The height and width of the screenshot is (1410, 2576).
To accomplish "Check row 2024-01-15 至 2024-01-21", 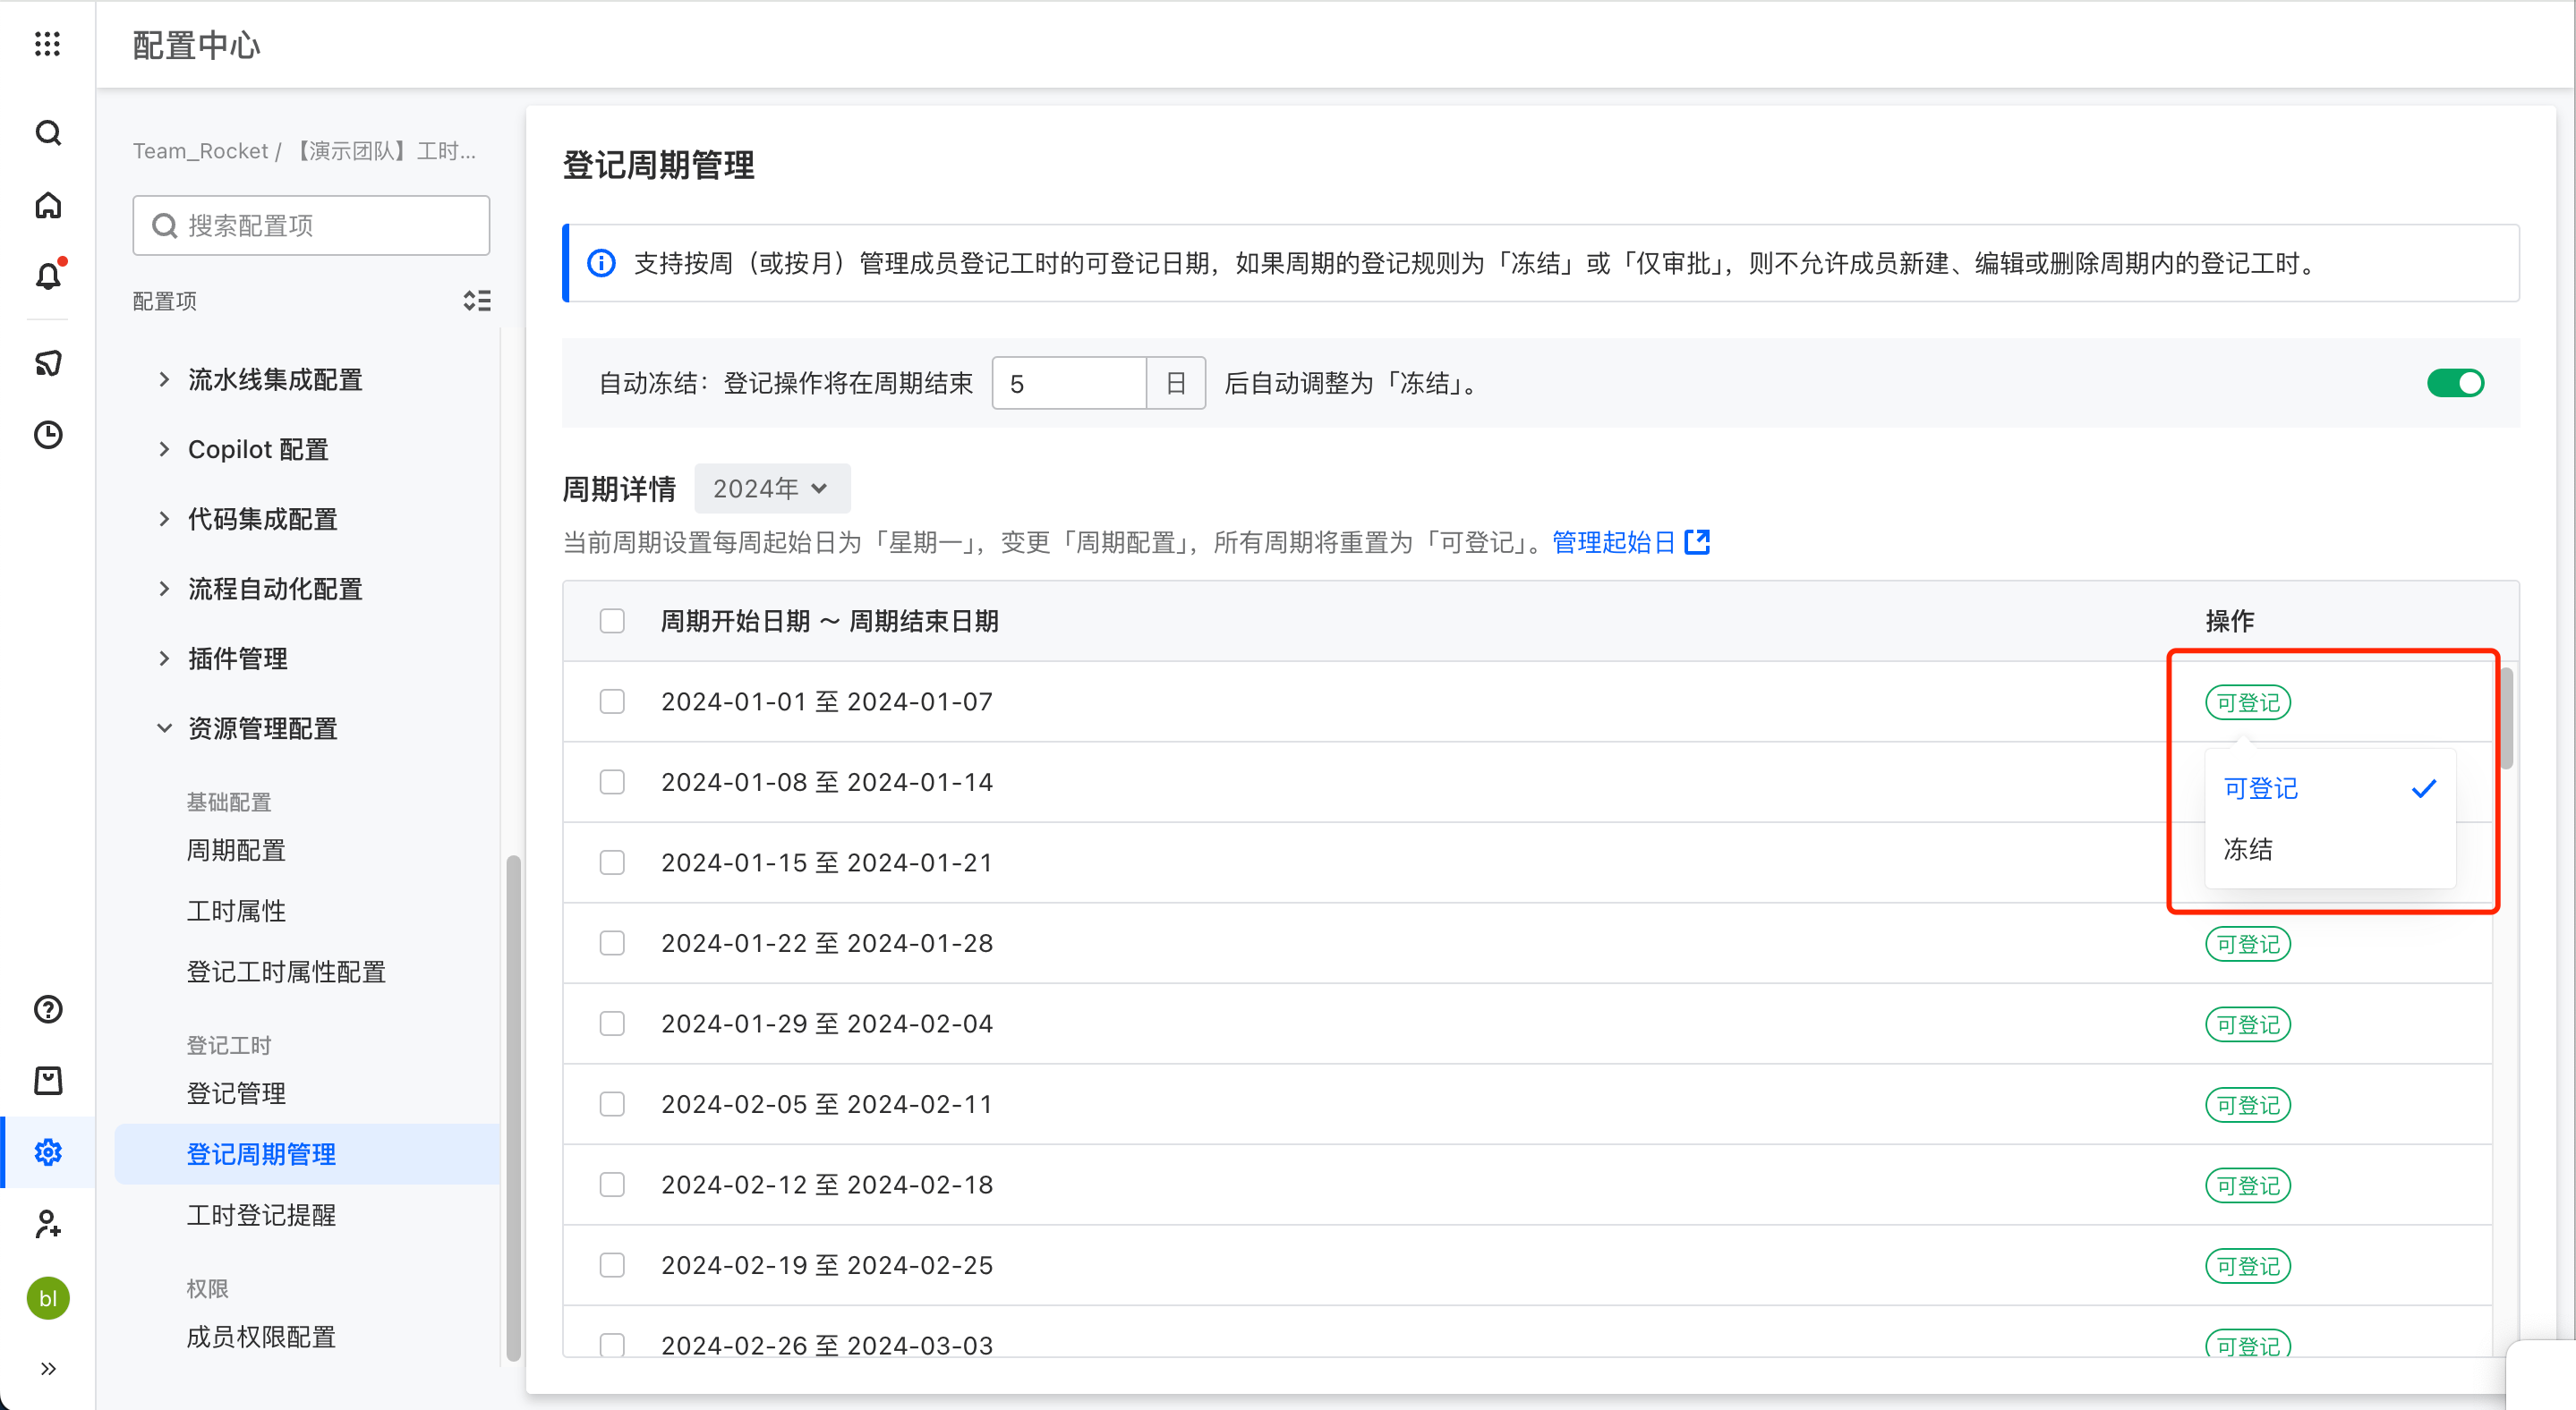I will pyautogui.click(x=612, y=862).
